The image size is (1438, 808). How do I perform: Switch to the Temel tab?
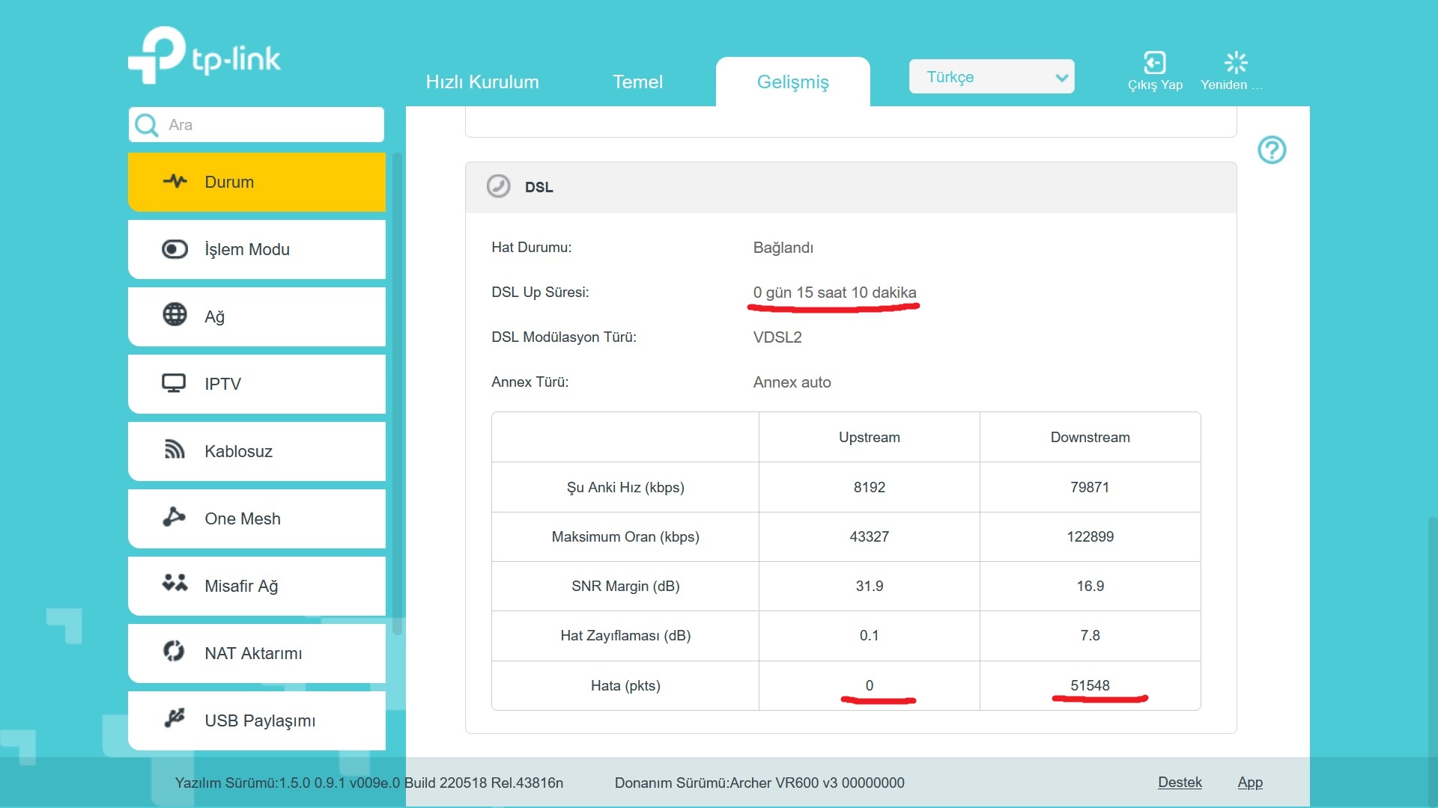[x=637, y=82]
